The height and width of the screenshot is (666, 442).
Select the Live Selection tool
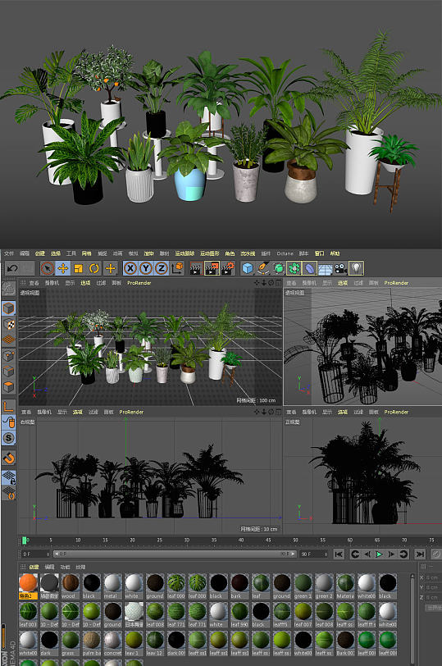click(x=47, y=268)
